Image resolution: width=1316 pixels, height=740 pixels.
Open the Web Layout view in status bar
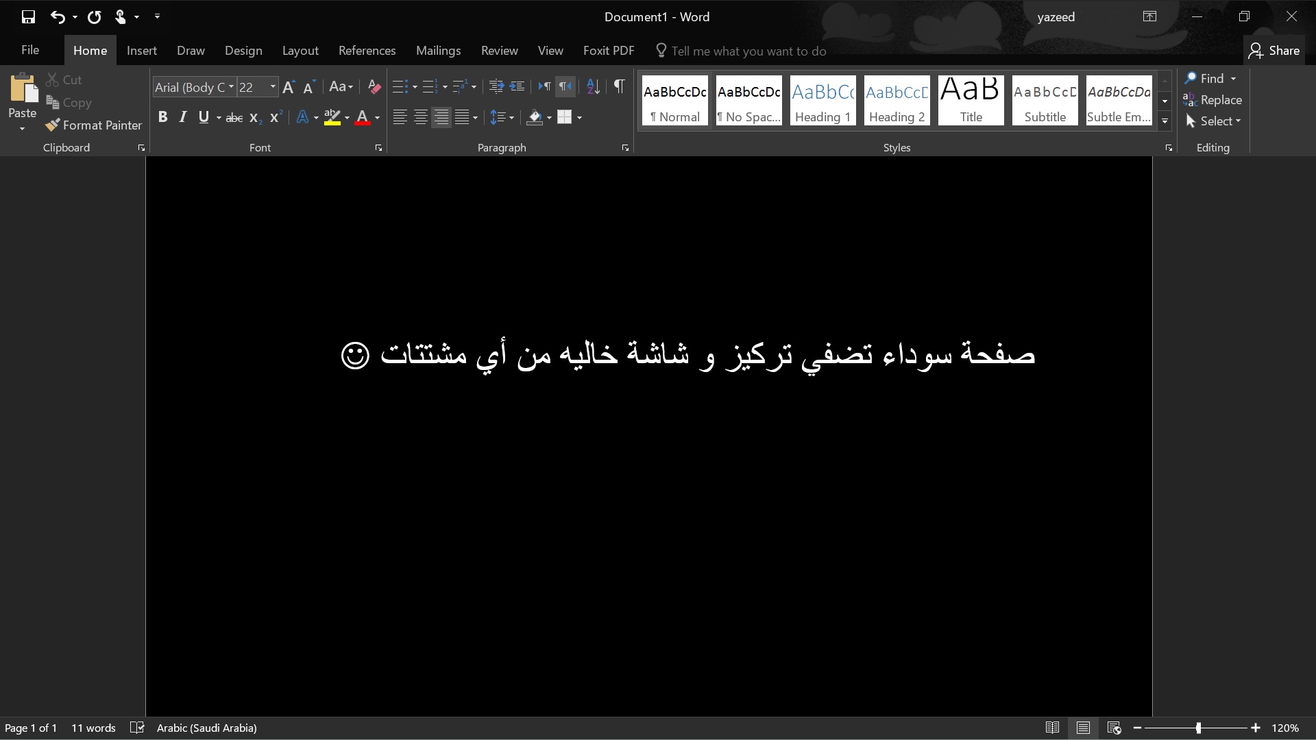(1114, 728)
